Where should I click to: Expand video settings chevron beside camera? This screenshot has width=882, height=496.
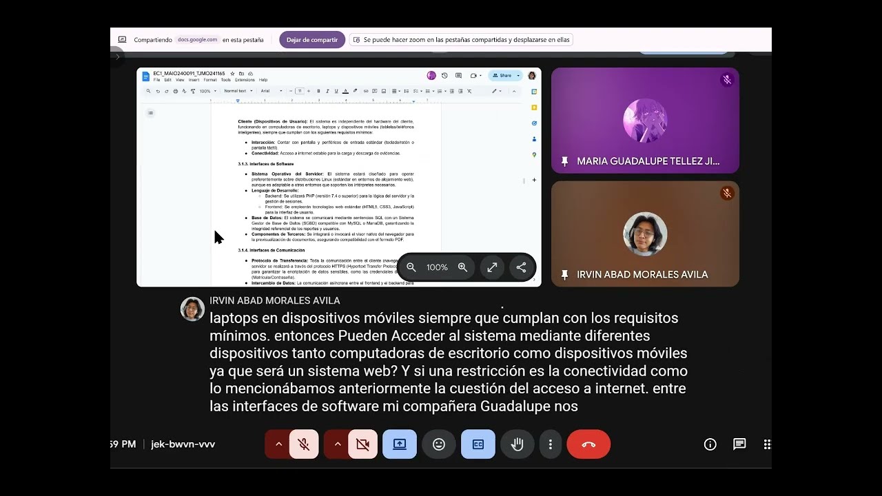pos(337,444)
